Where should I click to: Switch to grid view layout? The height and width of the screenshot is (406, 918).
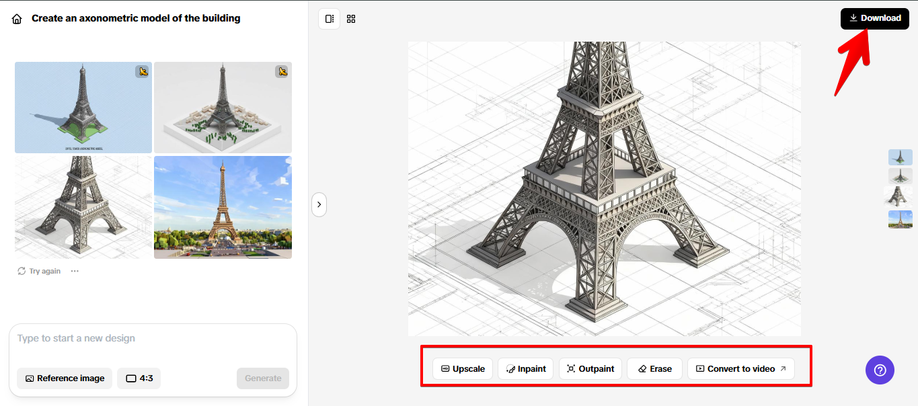(x=351, y=19)
